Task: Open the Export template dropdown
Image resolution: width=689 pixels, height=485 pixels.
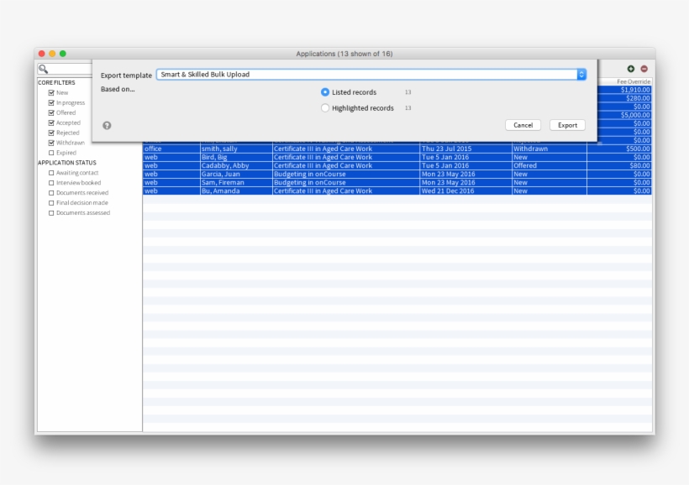Action: [580, 74]
